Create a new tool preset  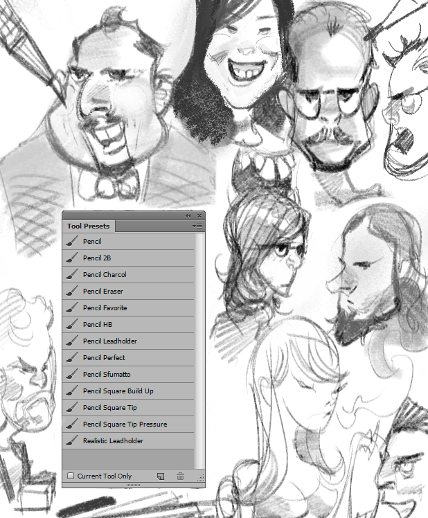click(x=161, y=476)
